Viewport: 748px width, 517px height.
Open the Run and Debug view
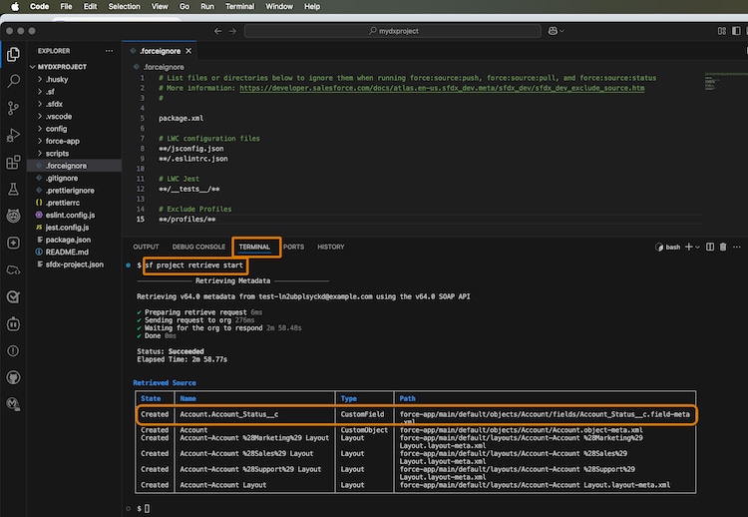(13, 136)
